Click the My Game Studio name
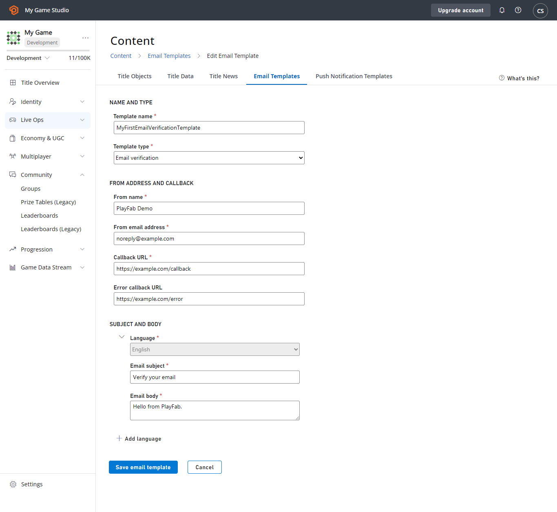Viewport: 557px width, 512px height. [47, 10]
